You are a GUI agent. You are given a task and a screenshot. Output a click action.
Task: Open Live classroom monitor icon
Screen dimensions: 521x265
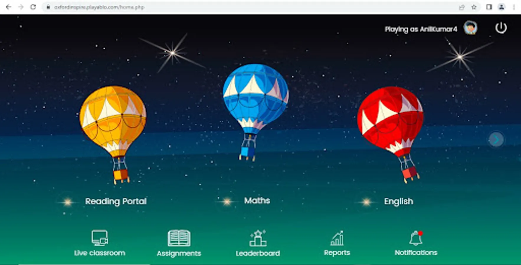pos(100,238)
